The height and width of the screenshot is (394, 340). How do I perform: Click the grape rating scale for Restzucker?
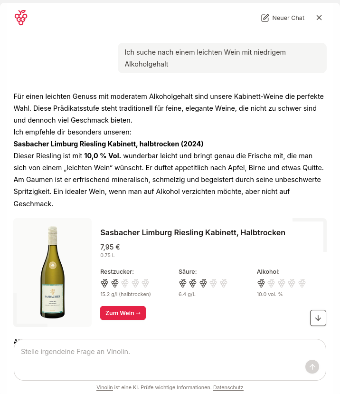(x=124, y=283)
